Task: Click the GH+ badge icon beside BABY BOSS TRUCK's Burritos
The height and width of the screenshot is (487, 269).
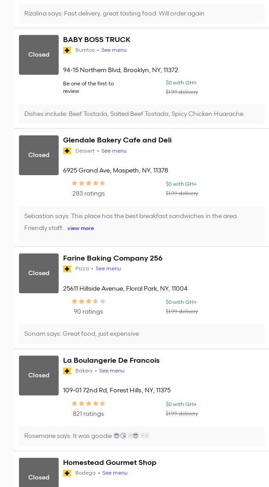Action: click(x=67, y=50)
